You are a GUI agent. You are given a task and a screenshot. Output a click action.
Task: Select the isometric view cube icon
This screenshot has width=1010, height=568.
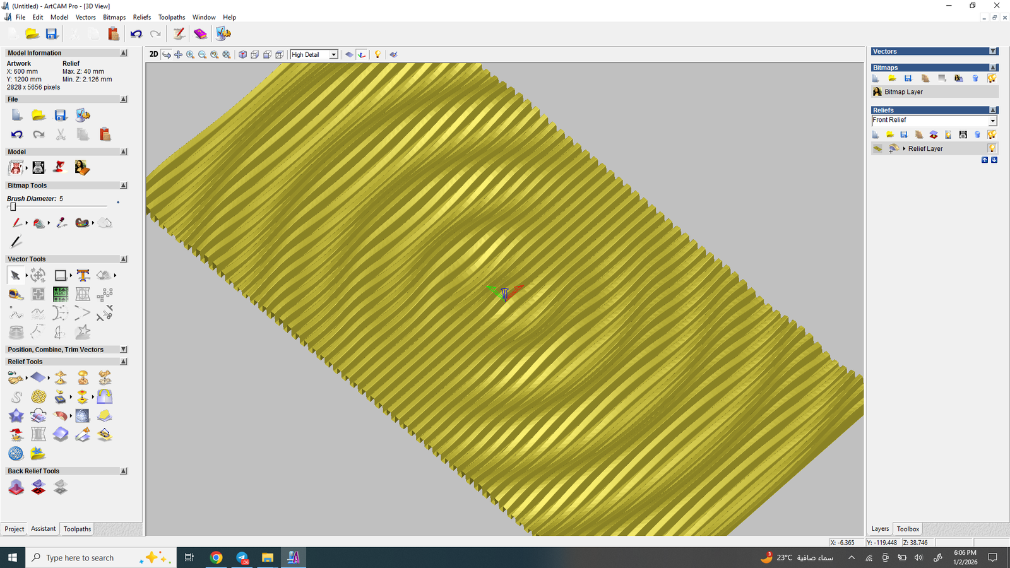[242, 55]
